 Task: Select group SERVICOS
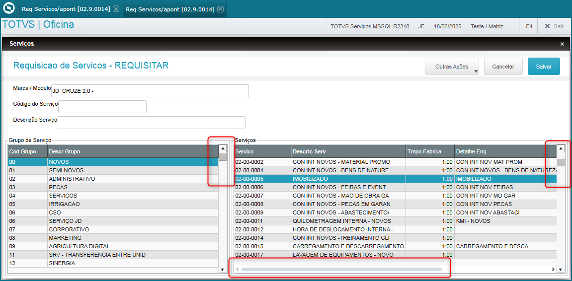click(113, 196)
